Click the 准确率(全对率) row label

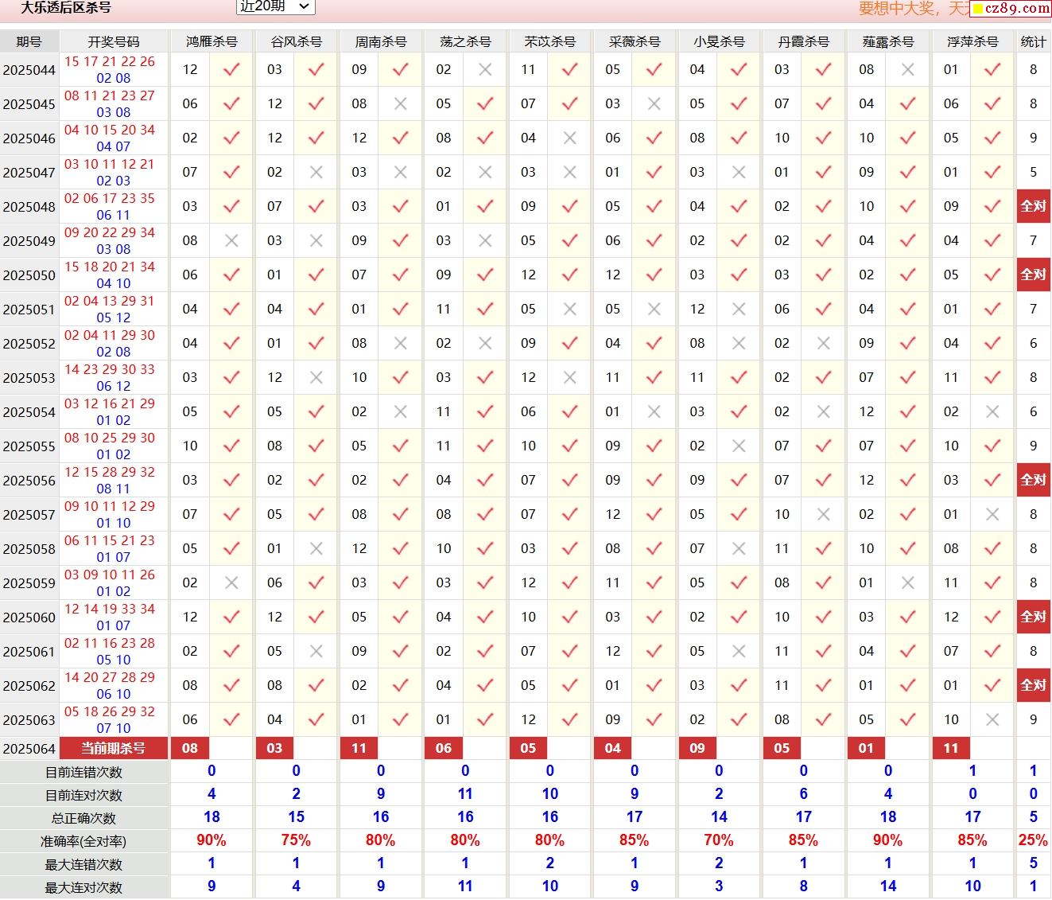pos(83,842)
